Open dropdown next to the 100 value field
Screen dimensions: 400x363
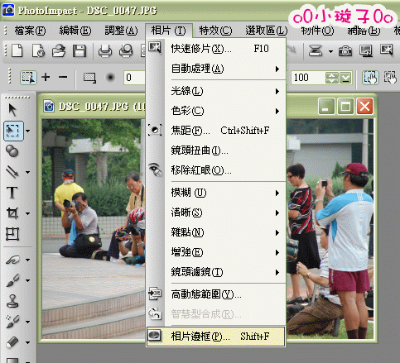(345, 78)
